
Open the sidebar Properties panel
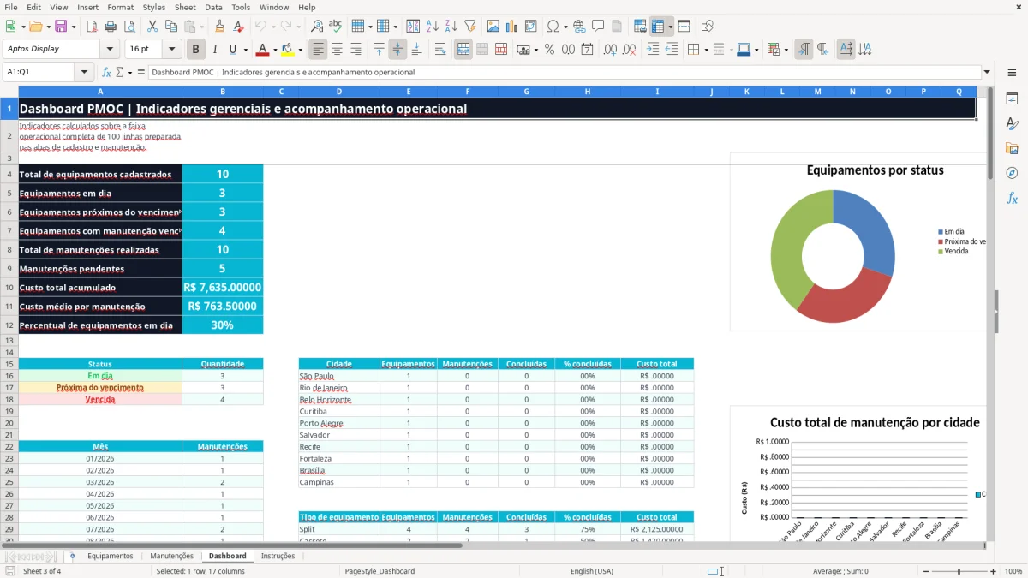click(1012, 99)
